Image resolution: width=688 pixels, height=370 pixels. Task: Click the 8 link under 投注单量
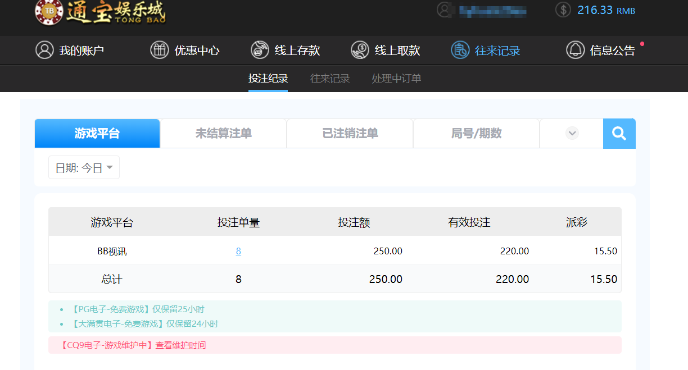pos(238,251)
